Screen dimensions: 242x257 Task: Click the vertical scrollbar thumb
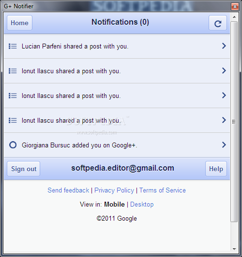coord(234,122)
